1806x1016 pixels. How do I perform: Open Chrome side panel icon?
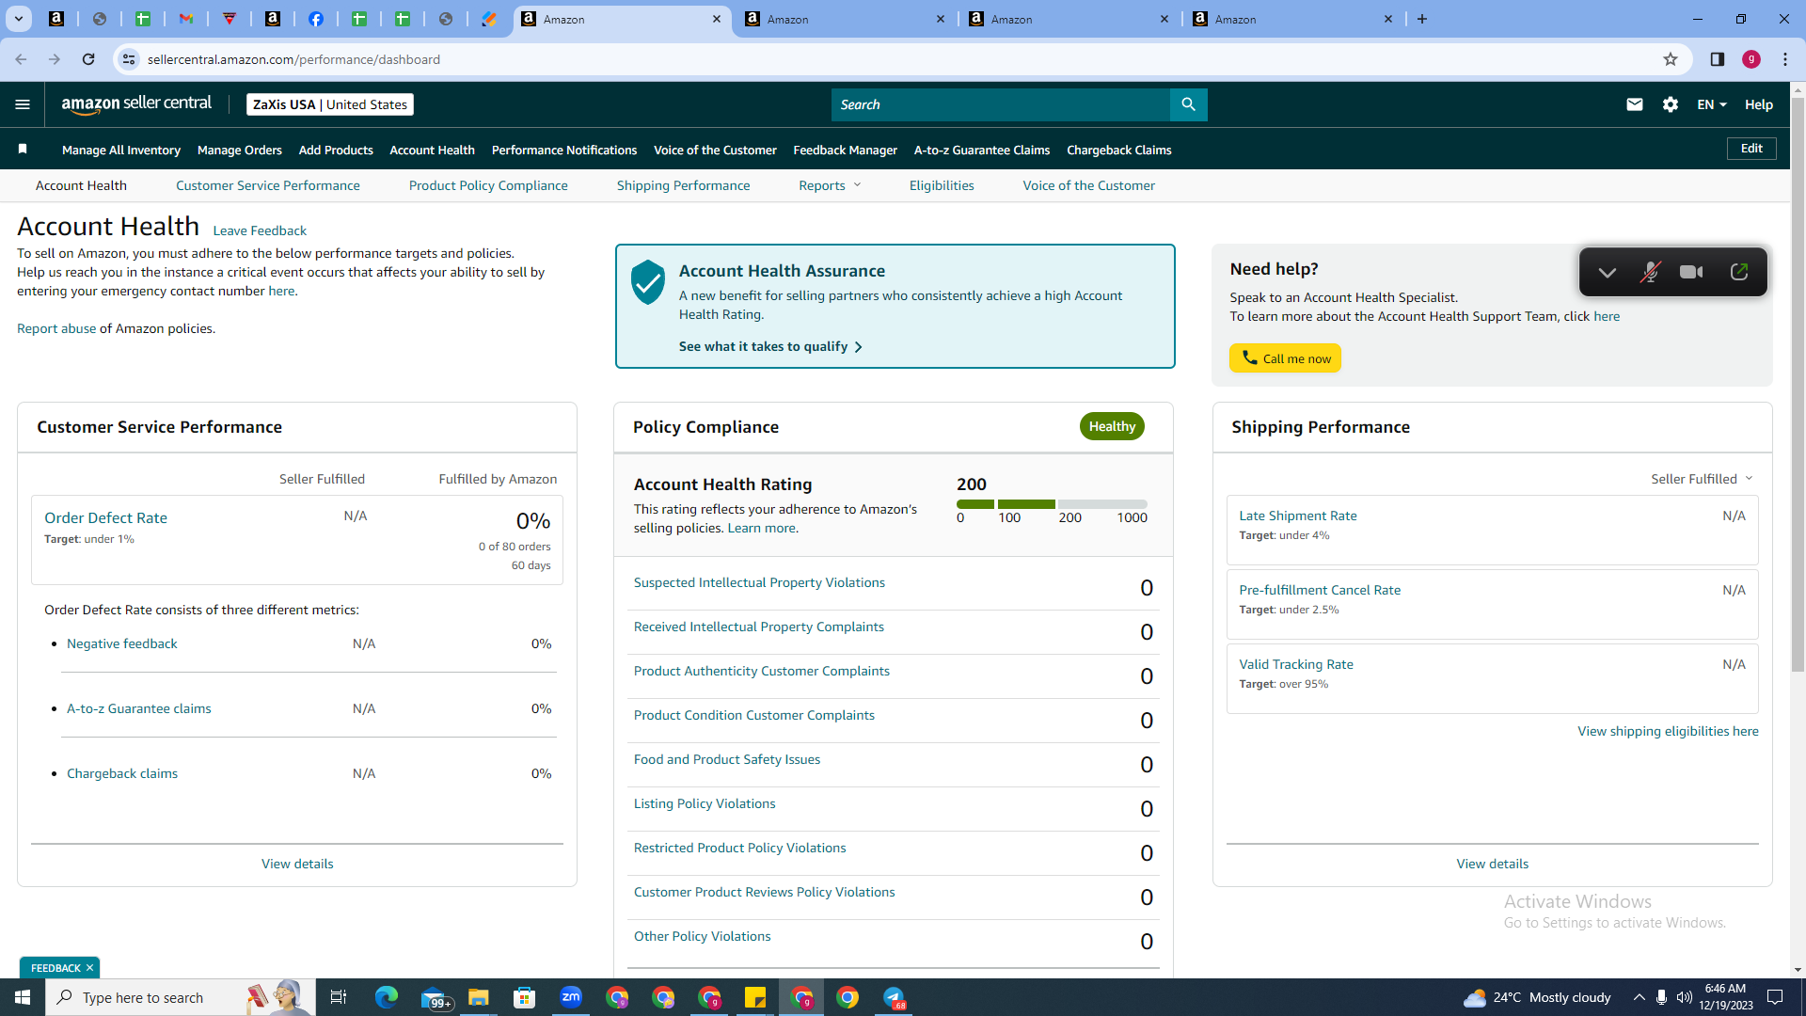1717,59
